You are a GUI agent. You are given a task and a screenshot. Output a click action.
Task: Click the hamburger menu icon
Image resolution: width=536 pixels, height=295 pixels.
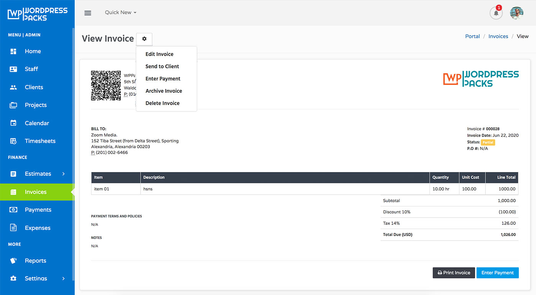pos(87,13)
